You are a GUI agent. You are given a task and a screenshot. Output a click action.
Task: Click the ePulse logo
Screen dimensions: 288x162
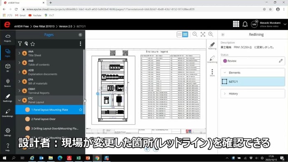7,24
